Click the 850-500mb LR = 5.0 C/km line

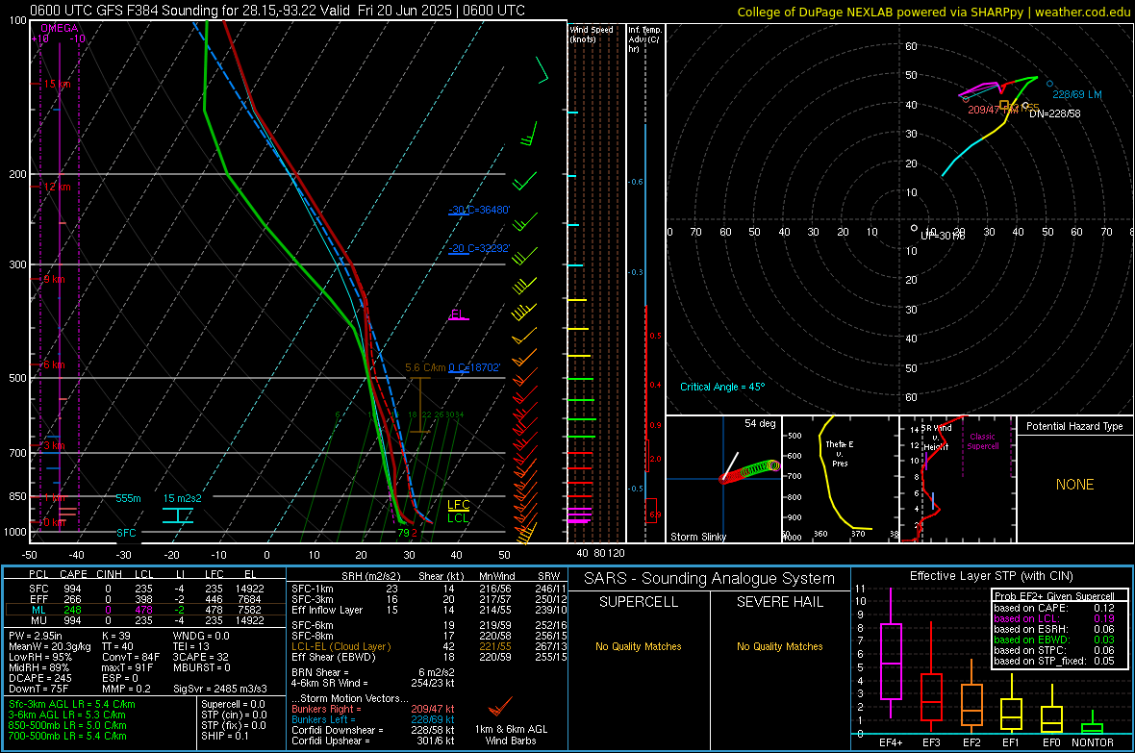tap(67, 725)
